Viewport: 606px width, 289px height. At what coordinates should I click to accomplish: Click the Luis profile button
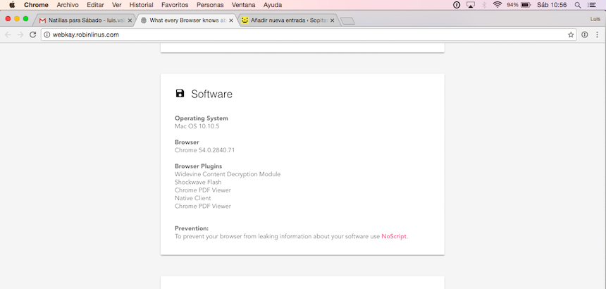tap(594, 19)
